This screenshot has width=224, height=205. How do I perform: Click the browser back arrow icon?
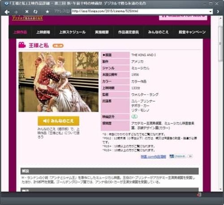7,12
